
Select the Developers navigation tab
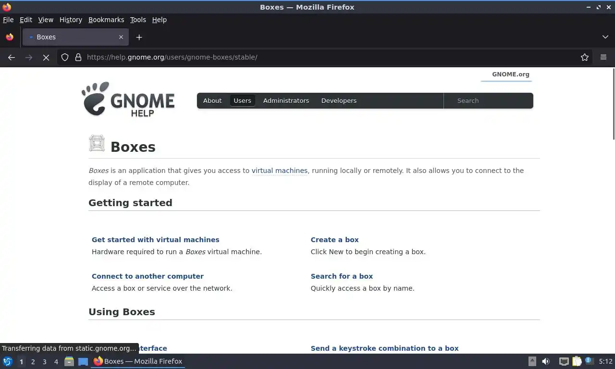339,100
